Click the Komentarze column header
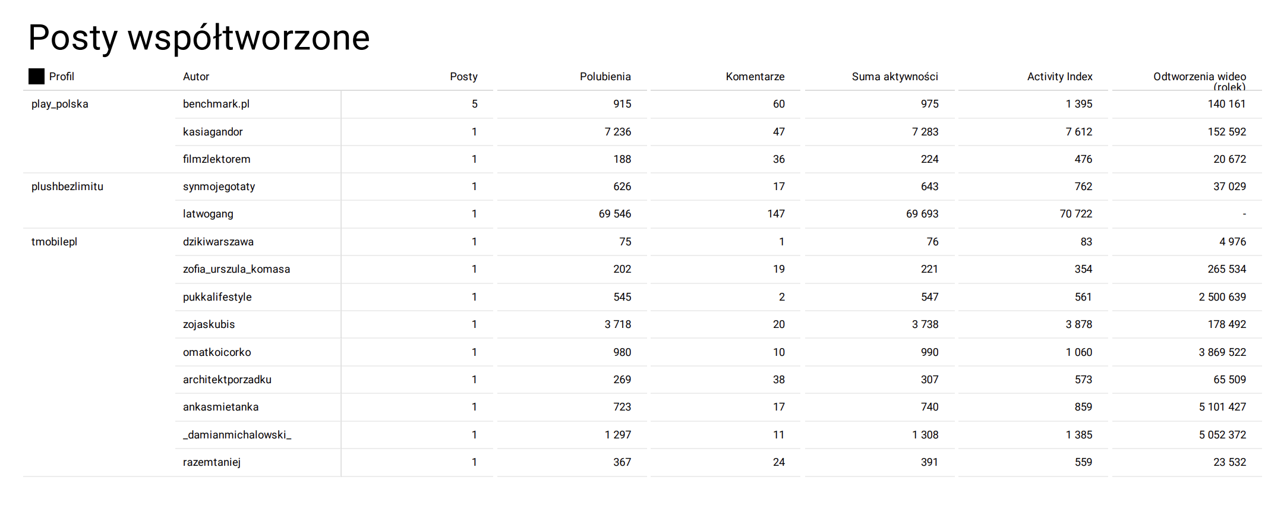 click(x=755, y=77)
